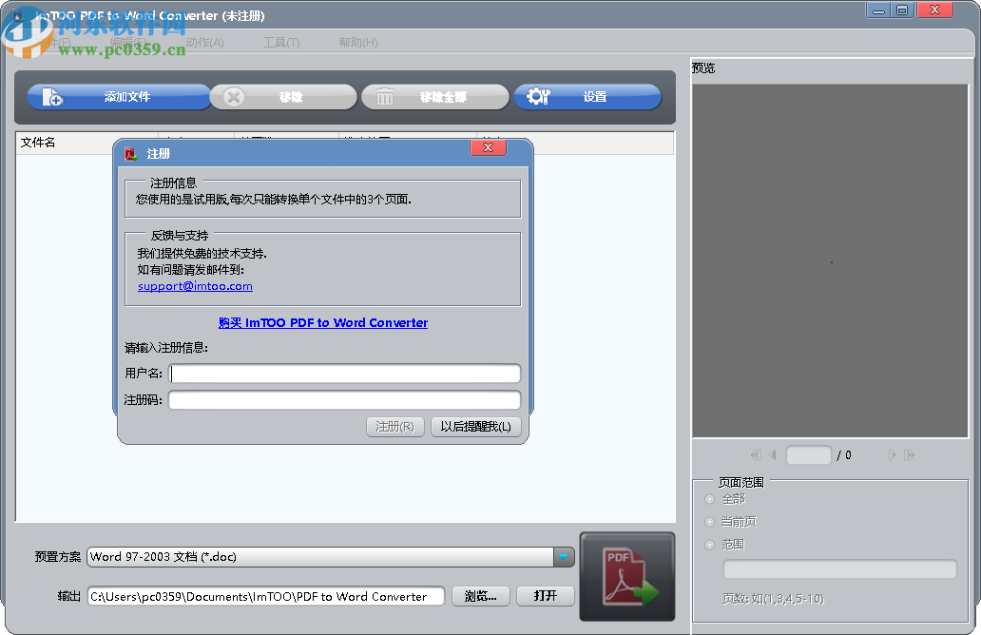Select the 添加文件 (Add File) icon
981x635 pixels.
(53, 96)
